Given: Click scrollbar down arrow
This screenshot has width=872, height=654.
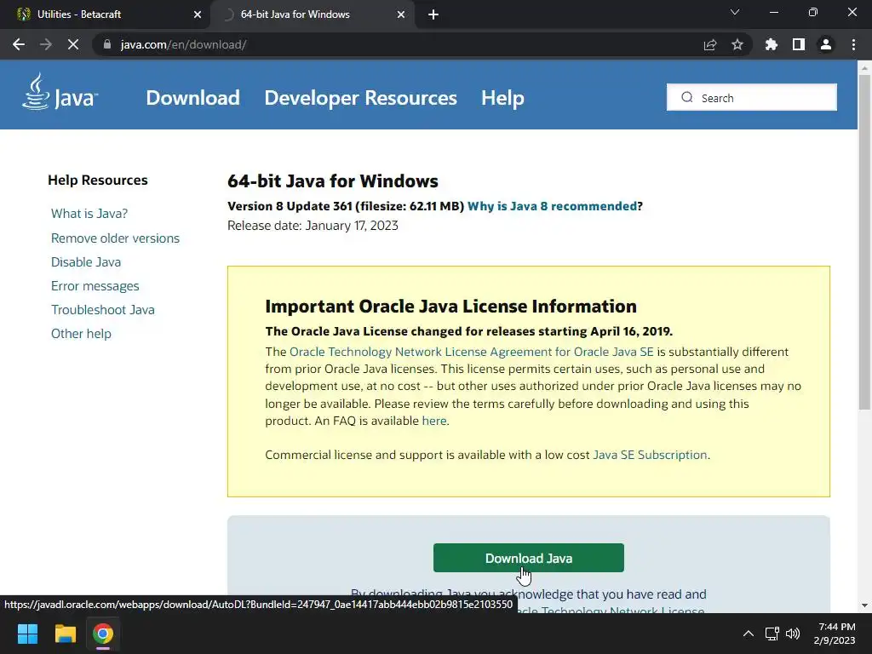Looking at the screenshot, I should click(864, 605).
